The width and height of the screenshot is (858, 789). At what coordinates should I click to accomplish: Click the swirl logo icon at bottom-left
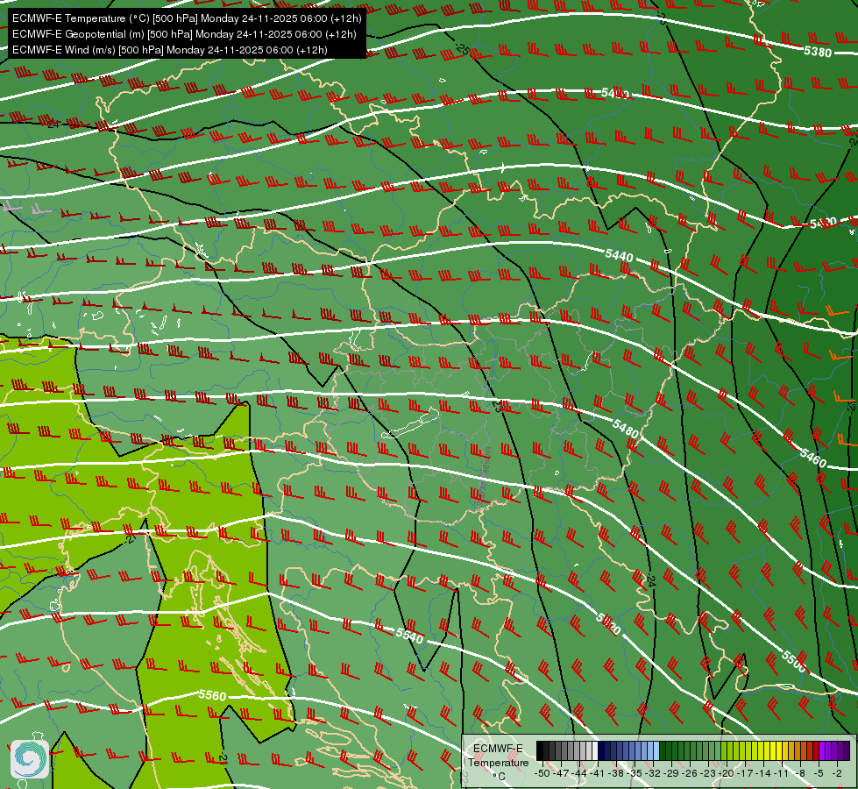(30, 759)
